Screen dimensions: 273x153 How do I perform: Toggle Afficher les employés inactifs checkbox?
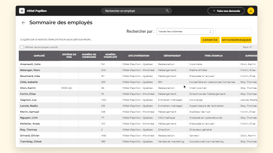[x=22, y=47]
